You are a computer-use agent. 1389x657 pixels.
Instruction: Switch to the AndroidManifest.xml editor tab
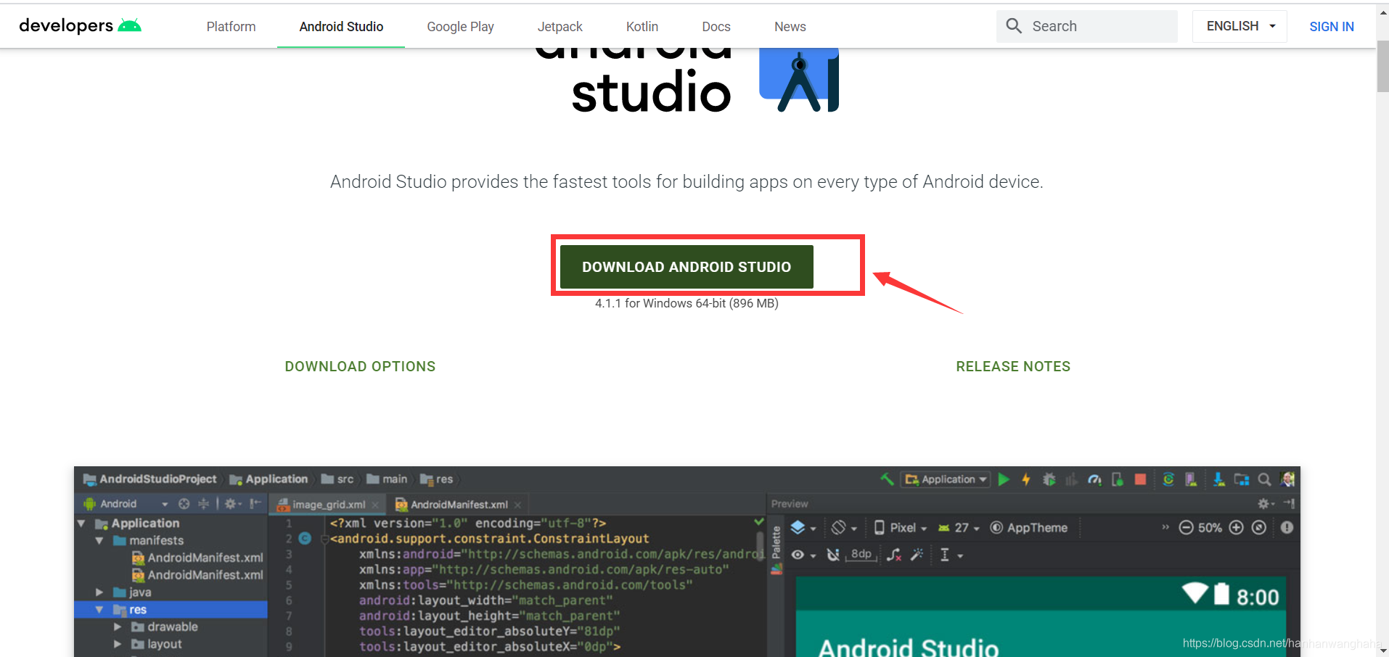pos(458,505)
